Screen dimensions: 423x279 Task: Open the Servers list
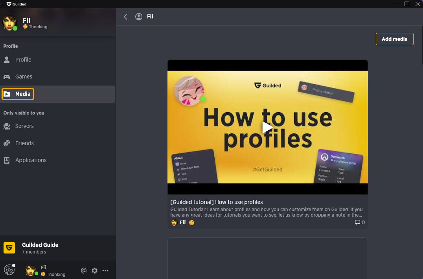57,126
